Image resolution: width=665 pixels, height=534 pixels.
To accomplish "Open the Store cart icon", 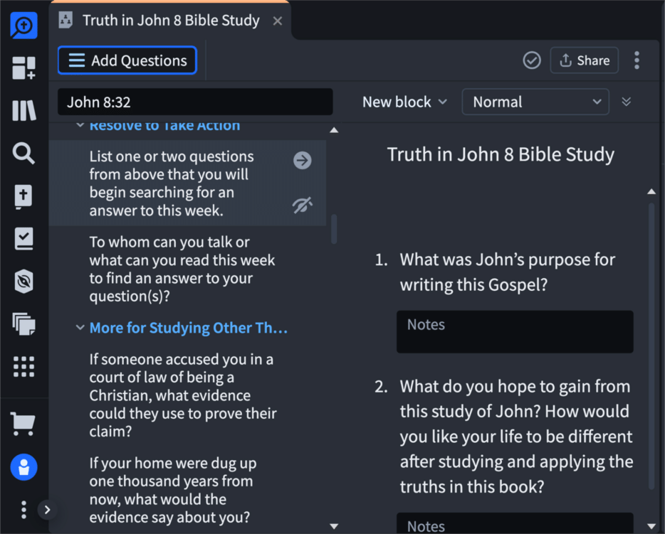I will (23, 423).
